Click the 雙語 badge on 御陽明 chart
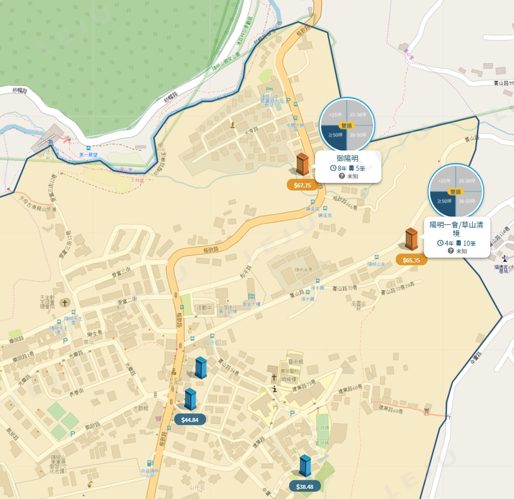This screenshot has height=499, width=514. click(x=346, y=126)
